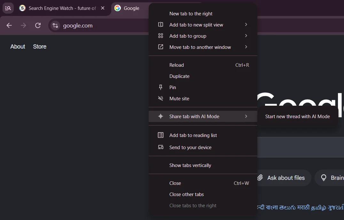Click the split view icon in menu
The width and height of the screenshot is (344, 220).
160,25
